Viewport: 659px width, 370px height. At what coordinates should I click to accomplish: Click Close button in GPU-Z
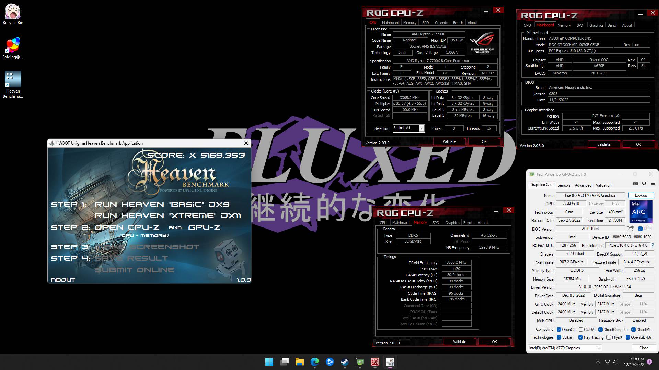644,348
